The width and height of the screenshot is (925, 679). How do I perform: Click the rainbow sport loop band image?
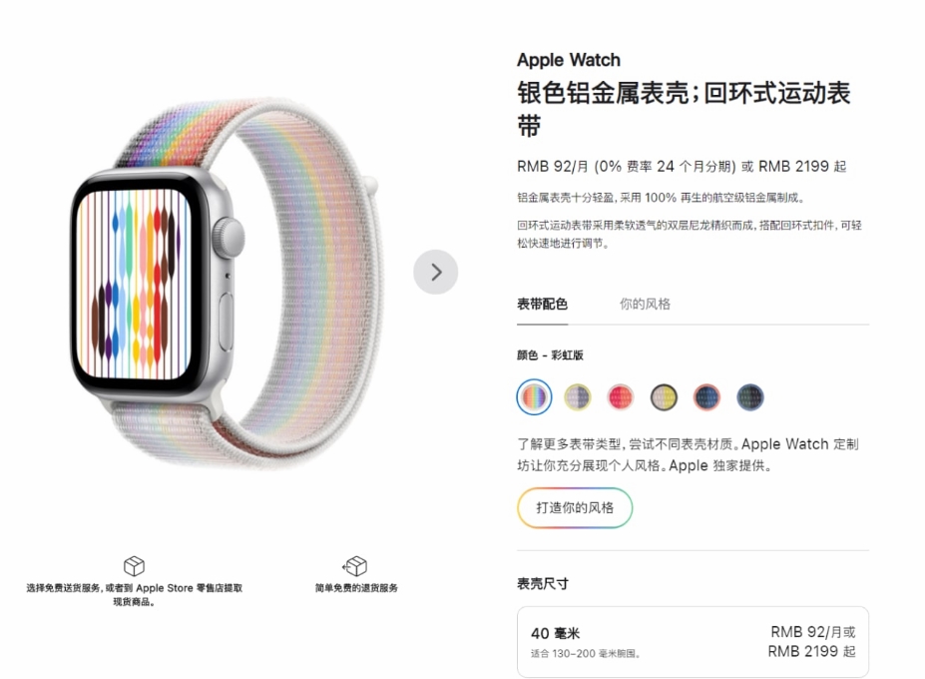(x=306, y=284)
